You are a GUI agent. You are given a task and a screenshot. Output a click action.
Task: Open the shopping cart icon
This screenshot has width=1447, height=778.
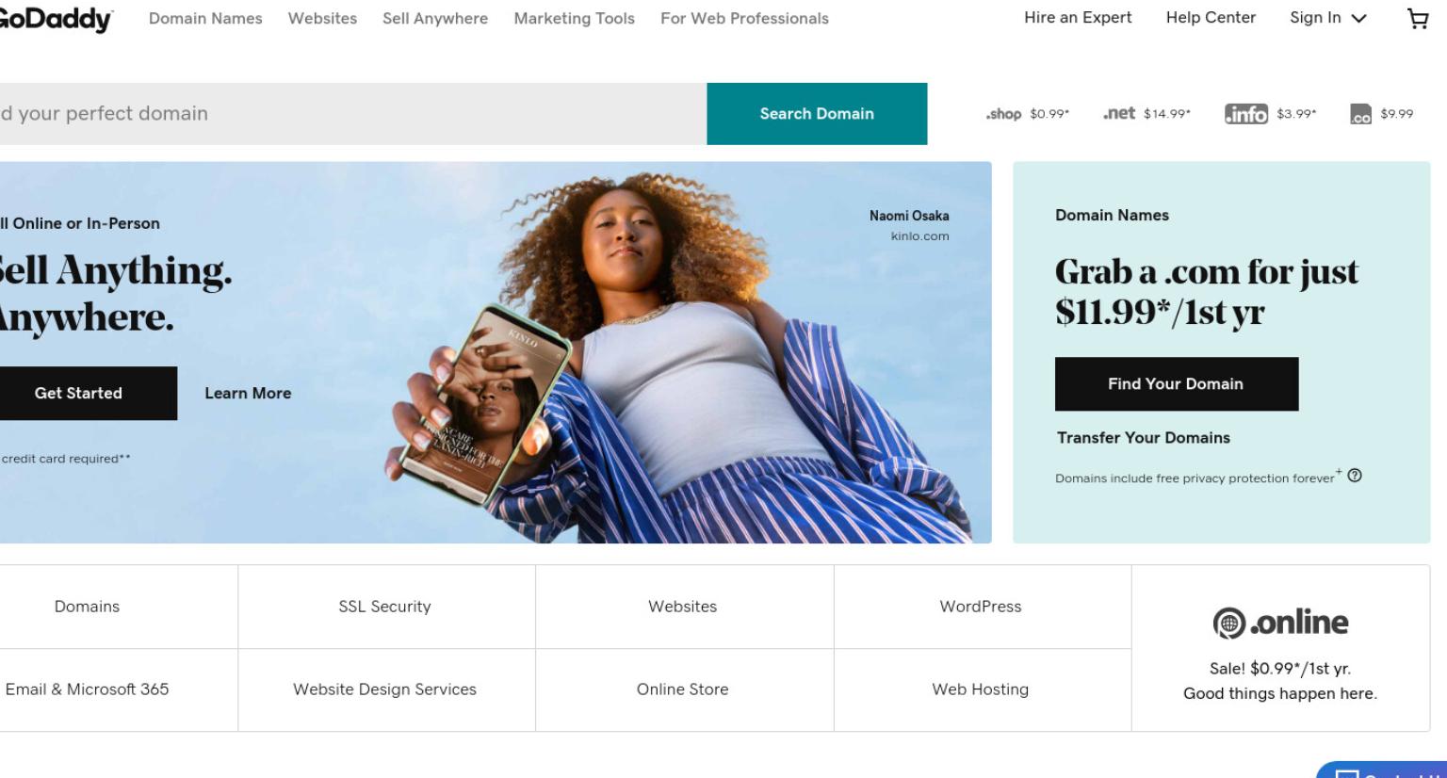pos(1418,19)
